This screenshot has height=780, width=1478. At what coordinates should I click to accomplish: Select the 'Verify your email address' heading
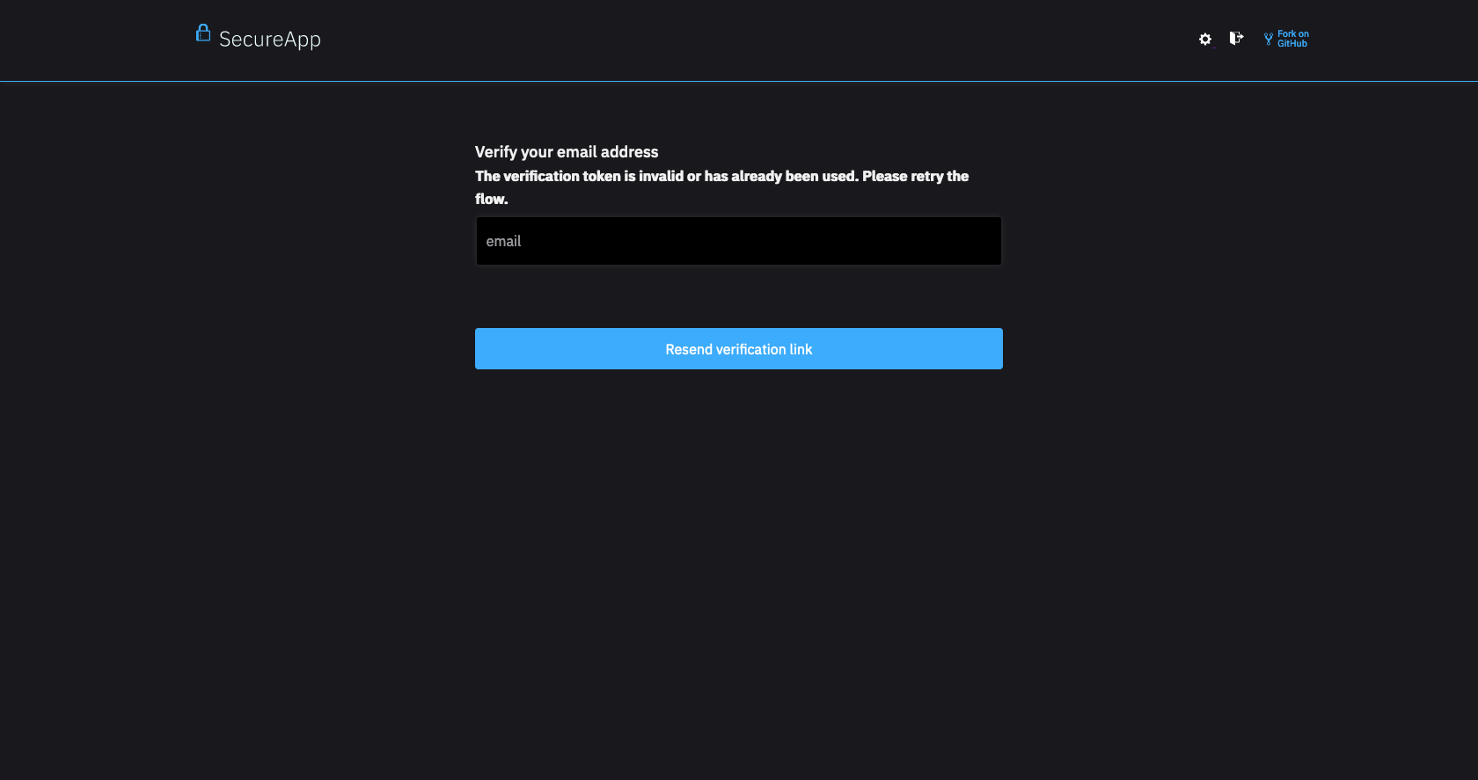[567, 152]
